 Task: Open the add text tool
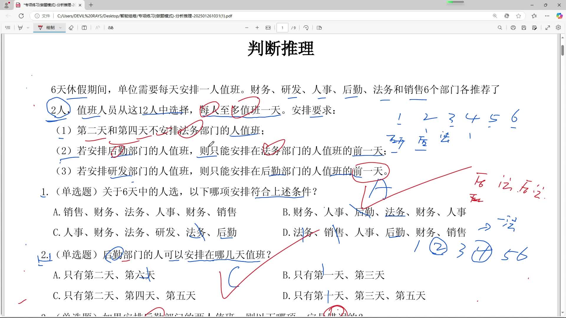click(84, 27)
